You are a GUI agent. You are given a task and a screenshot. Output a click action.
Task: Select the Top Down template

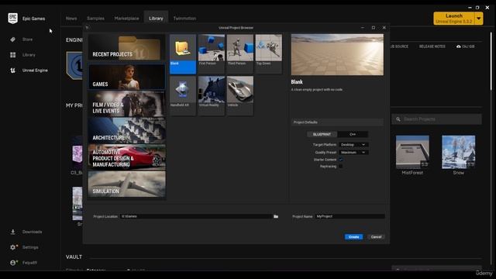click(x=269, y=54)
